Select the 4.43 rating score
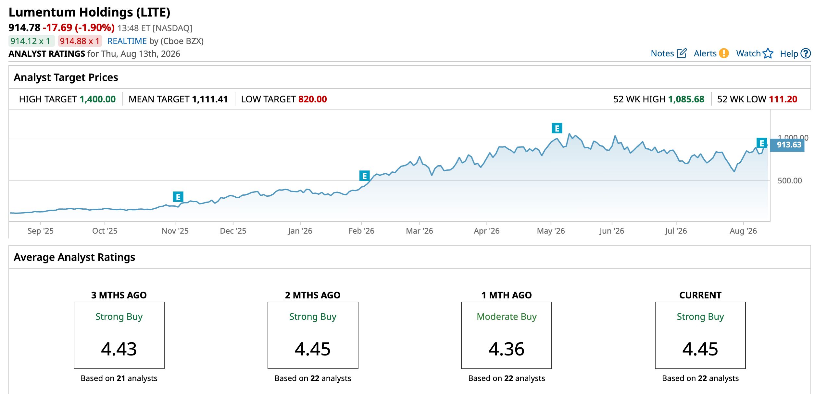Screen dimensions: 815x394 [x=119, y=349]
